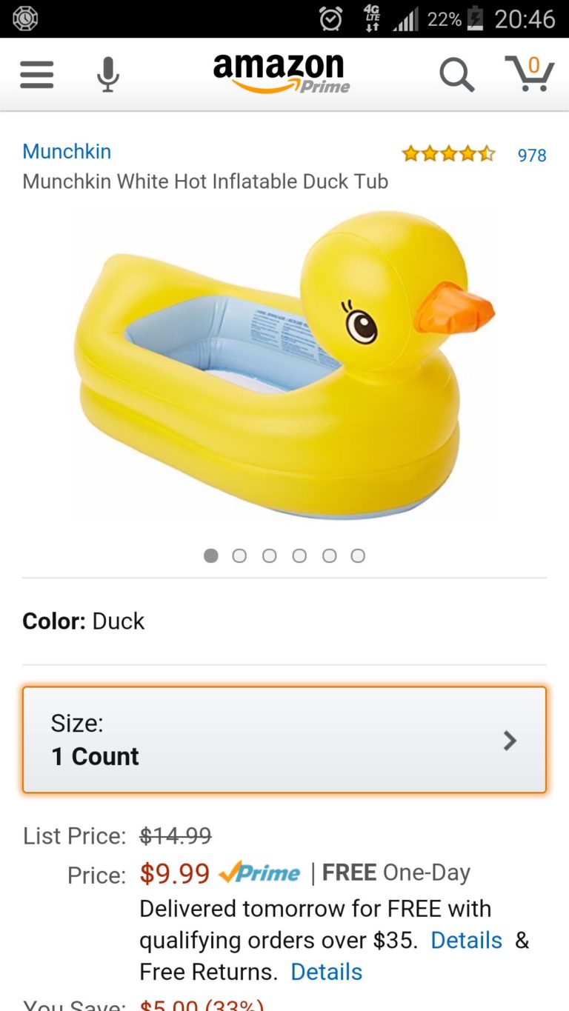
Task: Select the last image page dot
Action: tap(358, 555)
